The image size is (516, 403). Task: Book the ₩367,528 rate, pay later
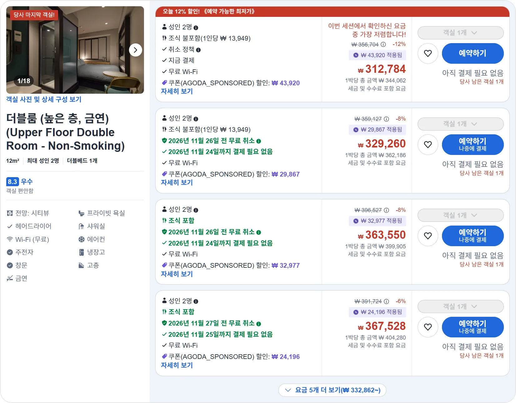(x=473, y=327)
